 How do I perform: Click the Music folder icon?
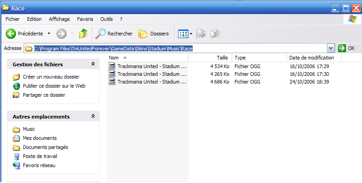[x=16, y=129]
